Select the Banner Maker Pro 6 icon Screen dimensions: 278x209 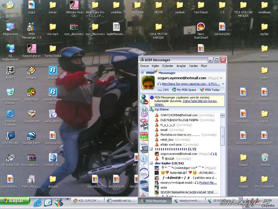[53, 96]
